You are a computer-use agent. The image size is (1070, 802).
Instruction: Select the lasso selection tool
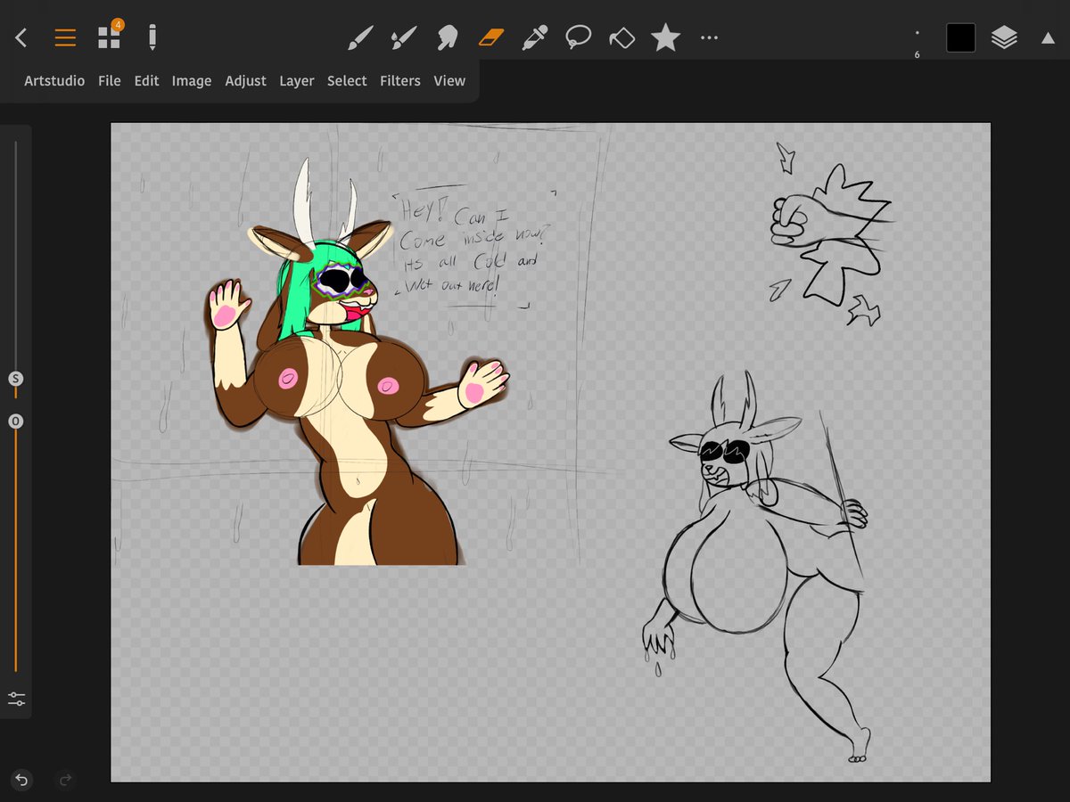tap(579, 37)
